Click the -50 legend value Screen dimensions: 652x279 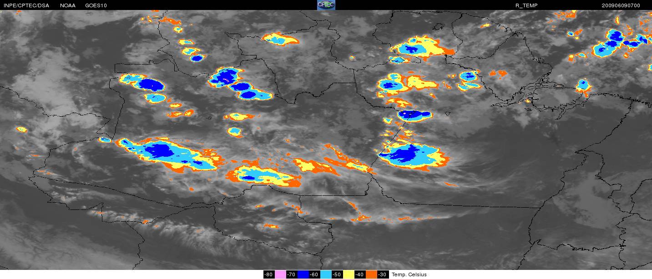point(337,274)
